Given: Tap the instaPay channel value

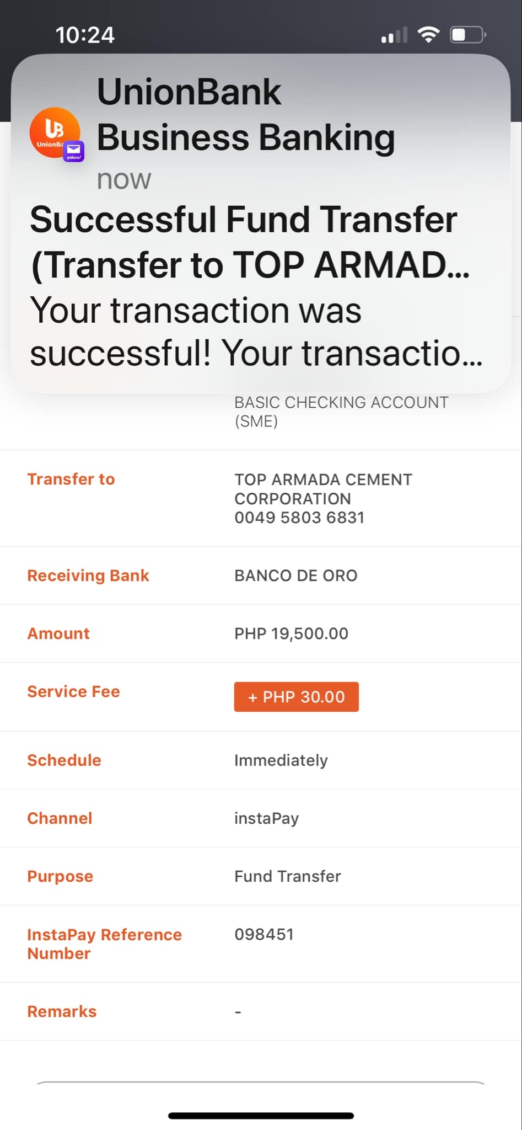Looking at the screenshot, I should click(266, 818).
